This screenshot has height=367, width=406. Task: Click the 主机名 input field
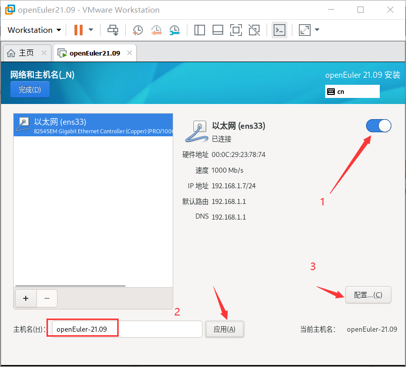[127, 329]
